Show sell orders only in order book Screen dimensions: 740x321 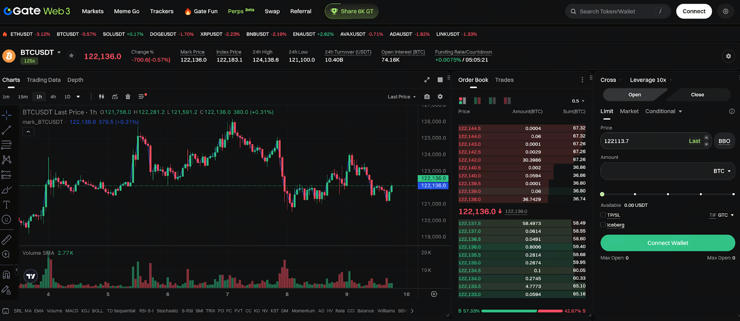[x=507, y=101]
